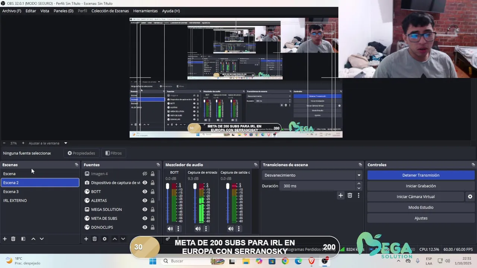The width and height of the screenshot is (477, 268).
Task: Hide the MEGA SOLUTION source
Action: (x=145, y=210)
